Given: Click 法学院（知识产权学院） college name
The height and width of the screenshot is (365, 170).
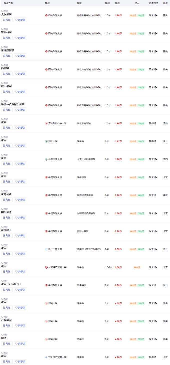Looking at the screenshot, I should point(89,249).
